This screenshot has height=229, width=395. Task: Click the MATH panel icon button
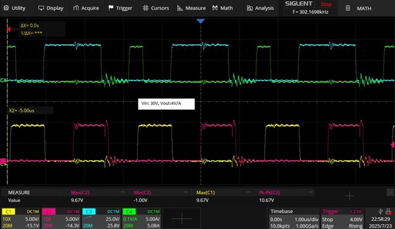pos(347,8)
